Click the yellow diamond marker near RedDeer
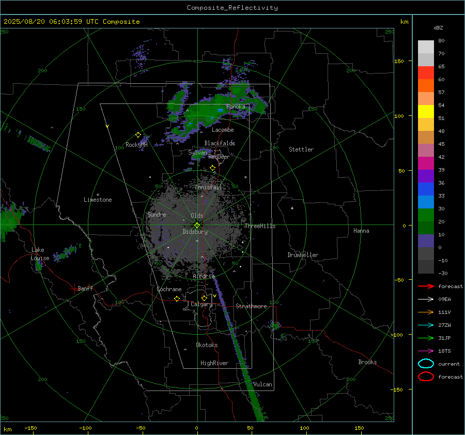Viewport: 465px width, 435px height. pos(212,168)
